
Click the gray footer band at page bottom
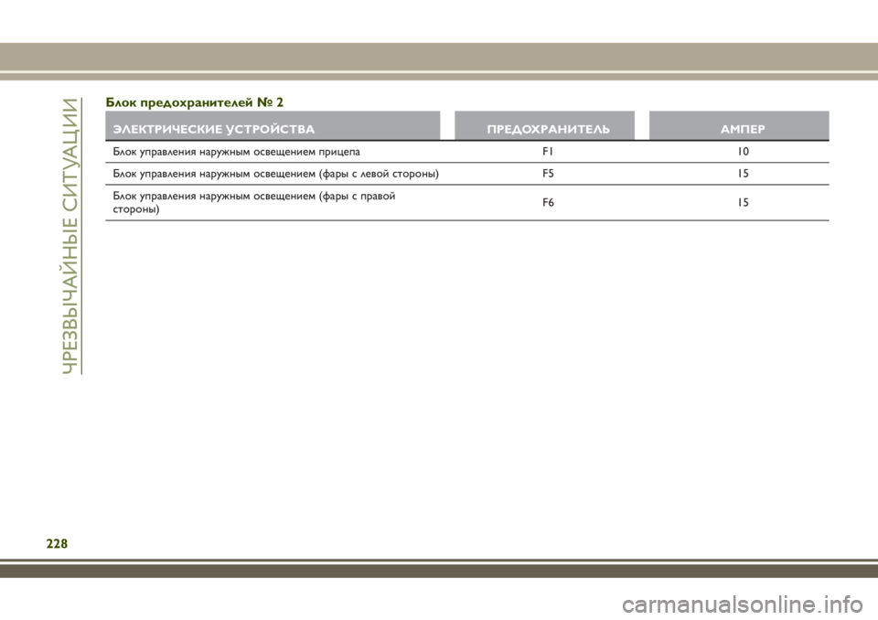[439, 571]
